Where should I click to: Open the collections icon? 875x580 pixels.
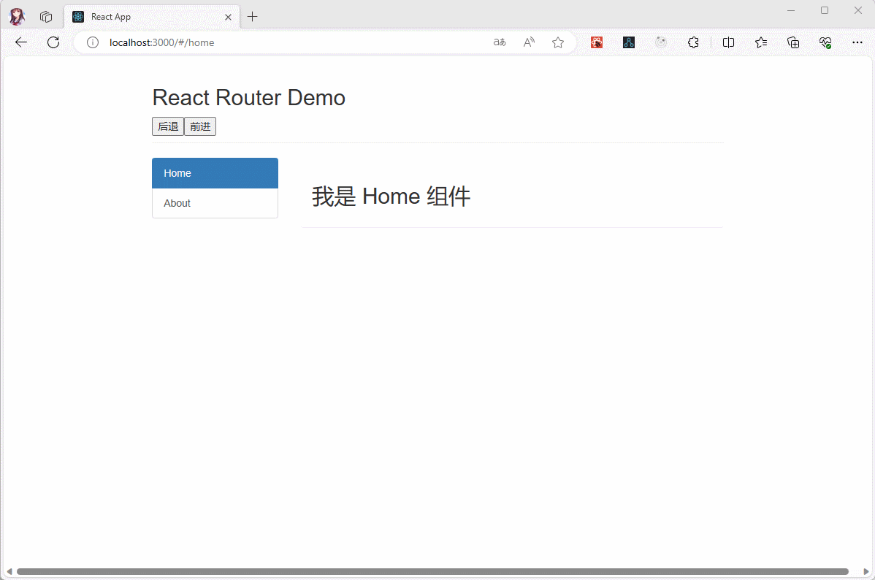point(793,42)
